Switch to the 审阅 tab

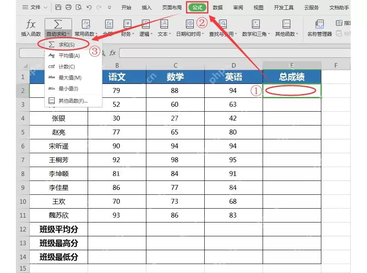click(238, 7)
